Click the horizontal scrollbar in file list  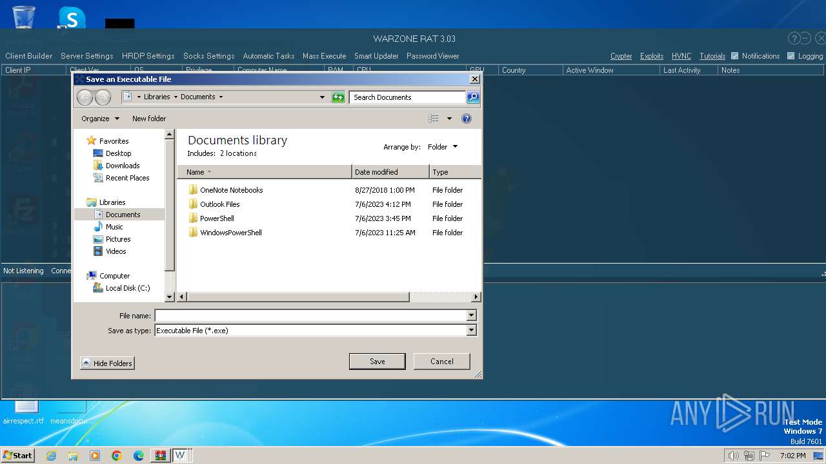click(x=298, y=297)
